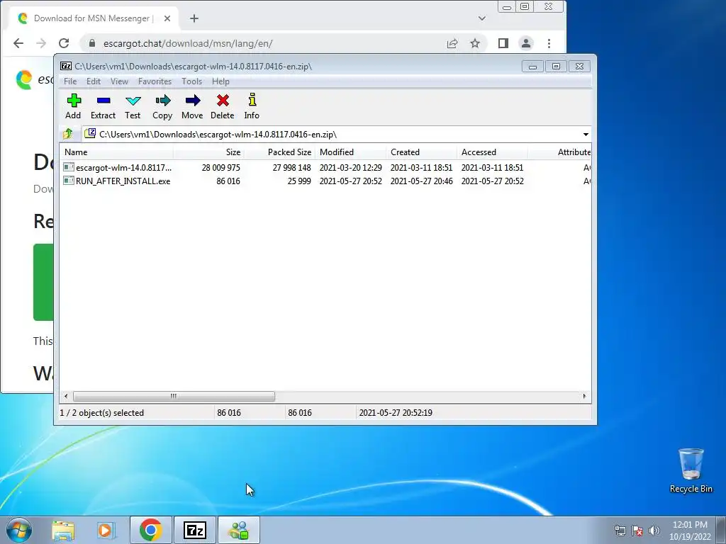The image size is (726, 544).
Task: Click the Chrome address bar URL
Action: pyautogui.click(x=187, y=43)
